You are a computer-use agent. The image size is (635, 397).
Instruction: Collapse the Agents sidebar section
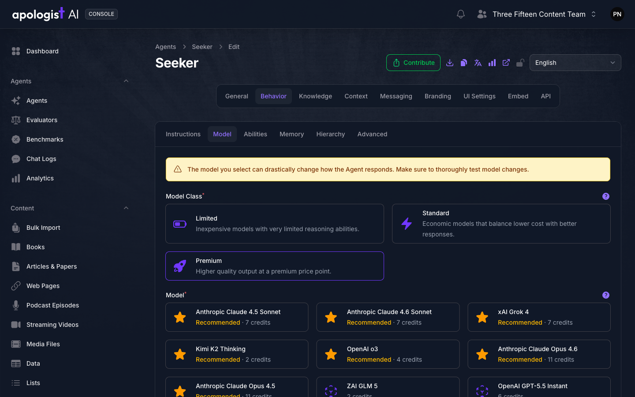tap(126, 81)
